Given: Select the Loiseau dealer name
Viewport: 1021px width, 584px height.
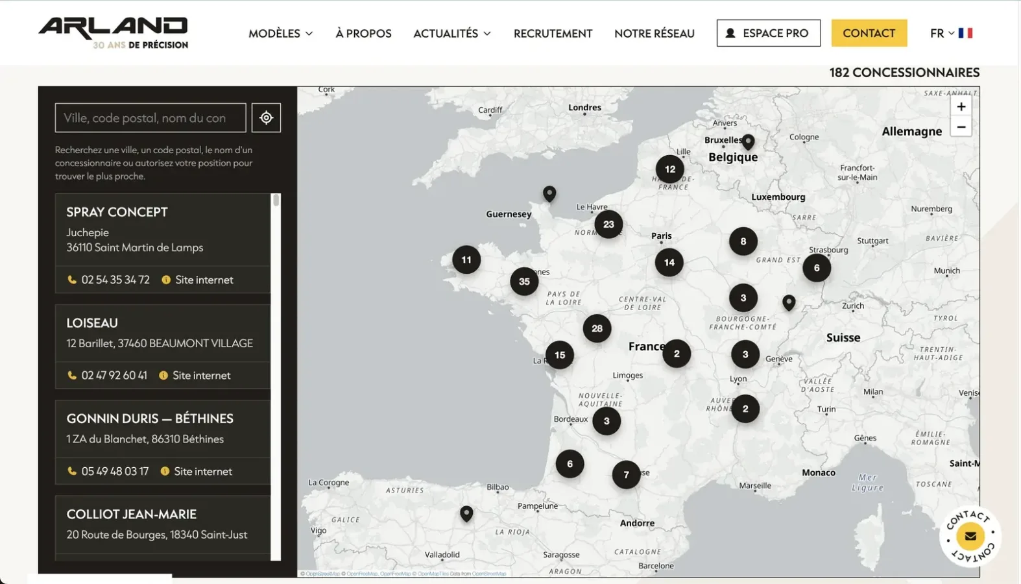Looking at the screenshot, I should click(x=92, y=323).
